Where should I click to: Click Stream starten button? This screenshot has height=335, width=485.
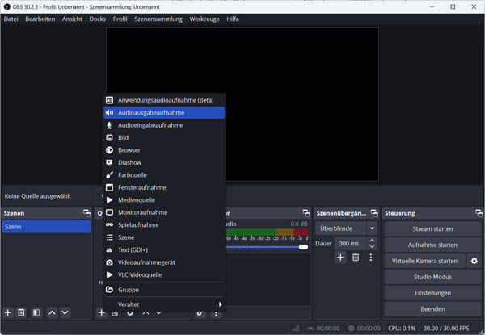[432, 228]
